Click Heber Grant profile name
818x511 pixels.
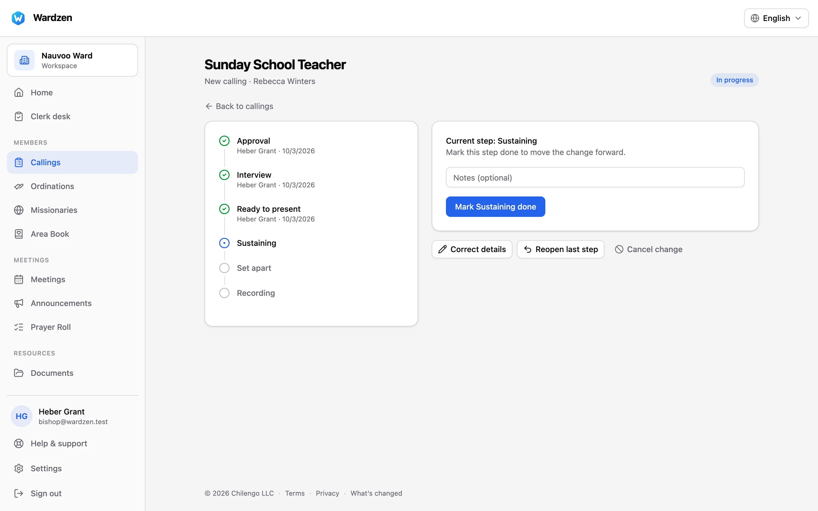tap(62, 411)
